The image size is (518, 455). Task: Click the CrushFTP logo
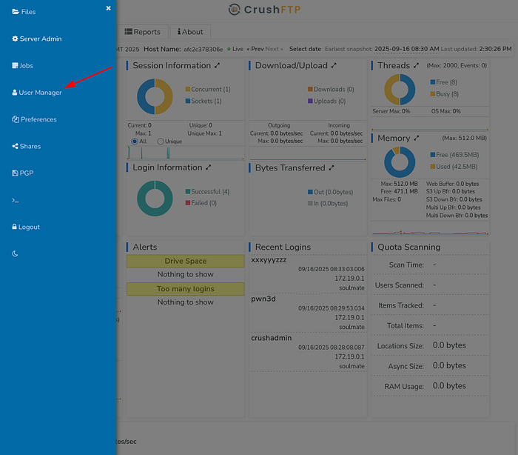click(265, 10)
